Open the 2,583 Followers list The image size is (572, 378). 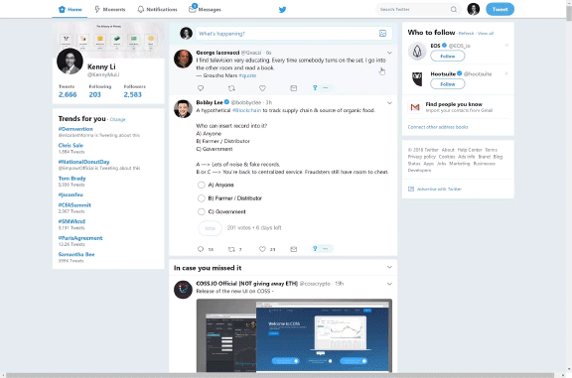pyautogui.click(x=132, y=95)
